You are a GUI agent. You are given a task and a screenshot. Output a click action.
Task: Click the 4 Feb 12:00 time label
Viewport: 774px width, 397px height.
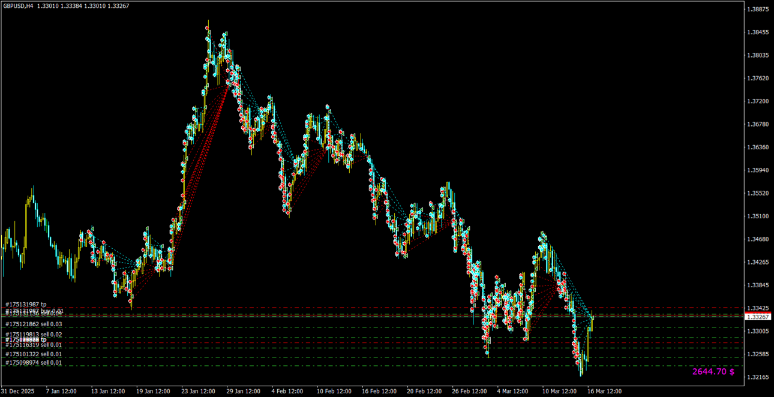click(x=287, y=391)
